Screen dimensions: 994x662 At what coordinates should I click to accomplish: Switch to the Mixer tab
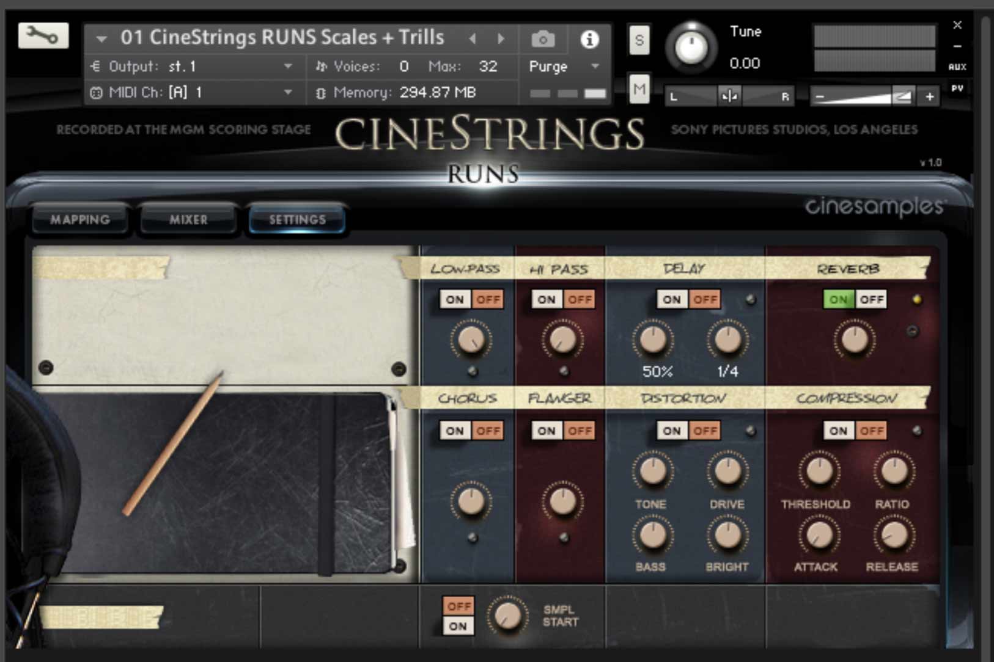click(188, 219)
